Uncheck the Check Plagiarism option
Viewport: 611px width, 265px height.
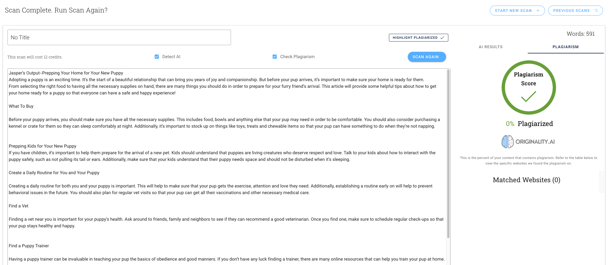(x=275, y=56)
